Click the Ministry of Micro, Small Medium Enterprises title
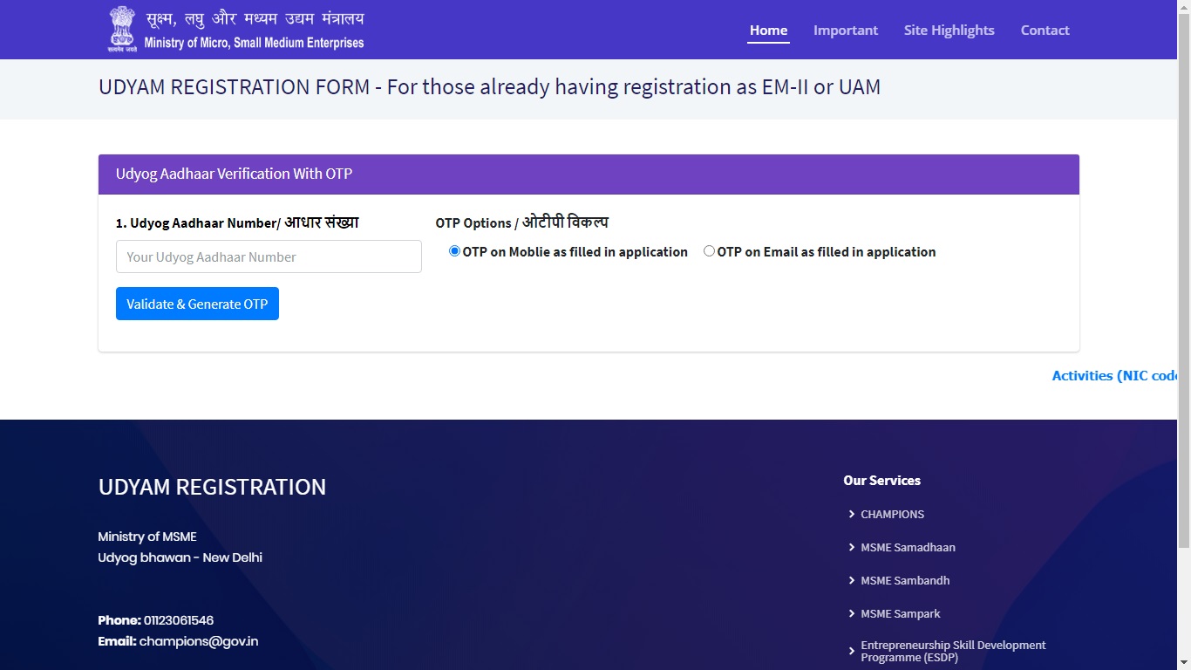1191x670 pixels. tap(254, 43)
